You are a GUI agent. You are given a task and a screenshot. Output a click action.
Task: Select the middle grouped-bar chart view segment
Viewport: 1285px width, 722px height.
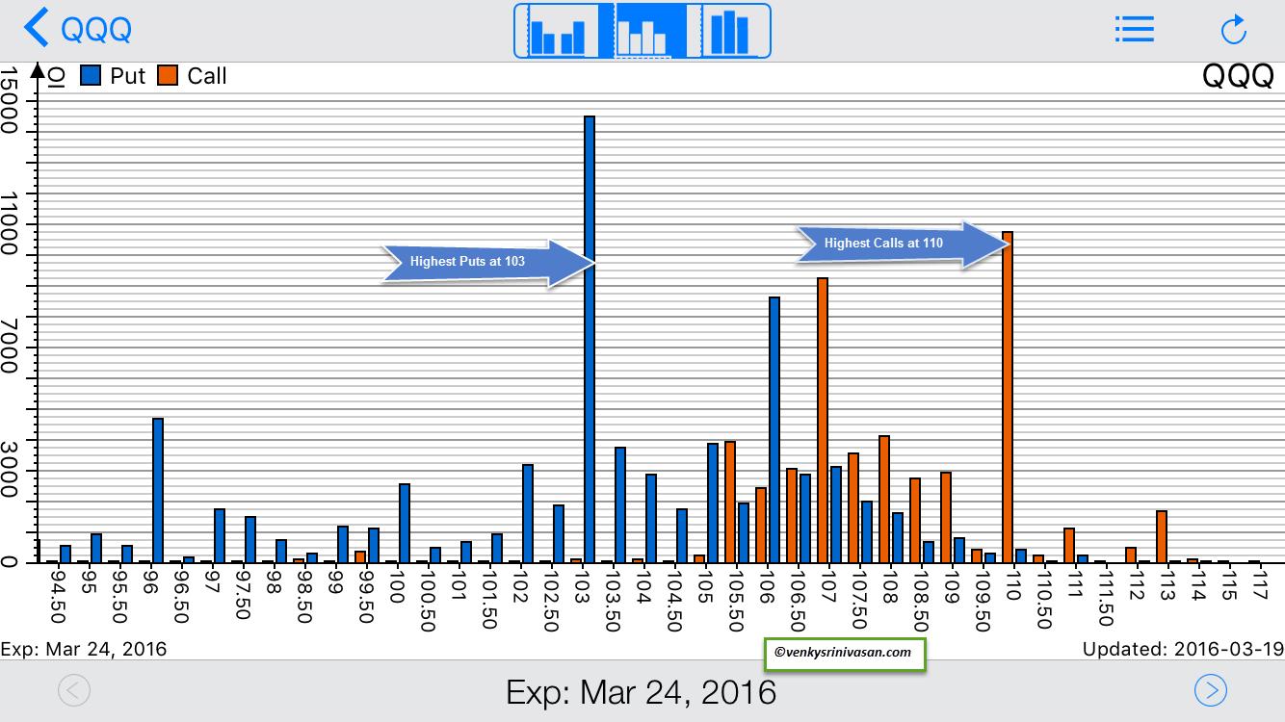click(x=642, y=31)
